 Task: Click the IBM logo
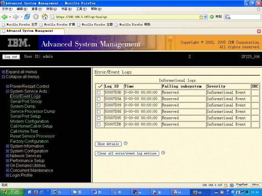coord(19,43)
